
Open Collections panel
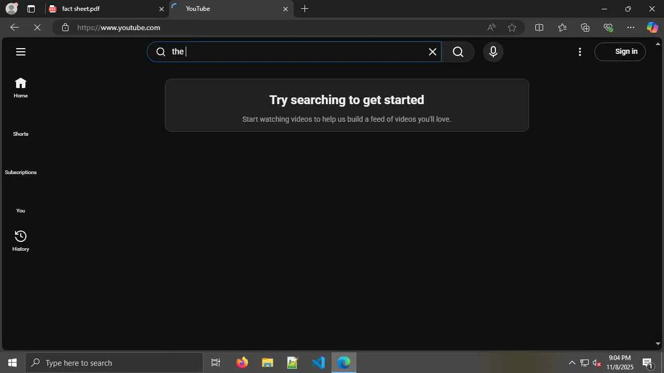coord(585,27)
